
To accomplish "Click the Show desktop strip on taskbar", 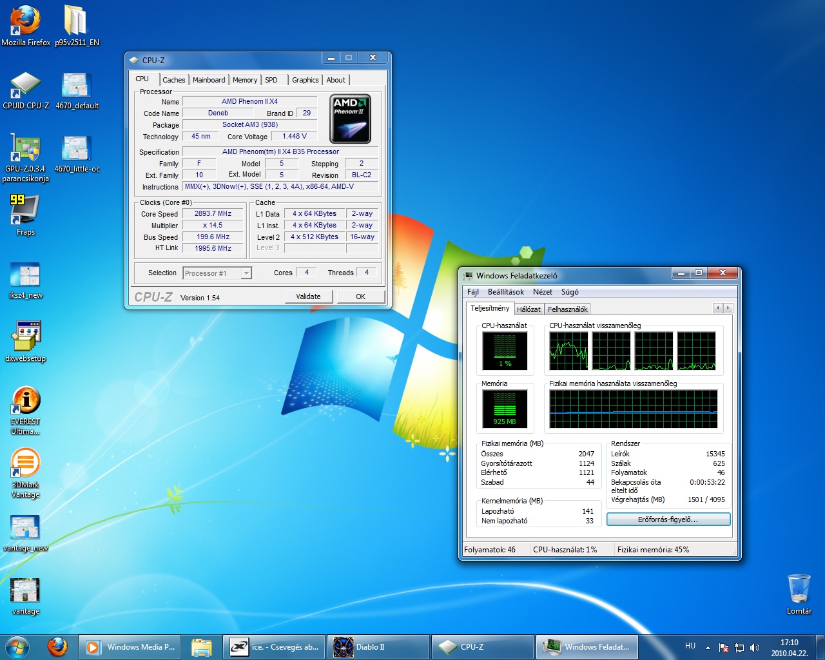I will tap(820, 647).
